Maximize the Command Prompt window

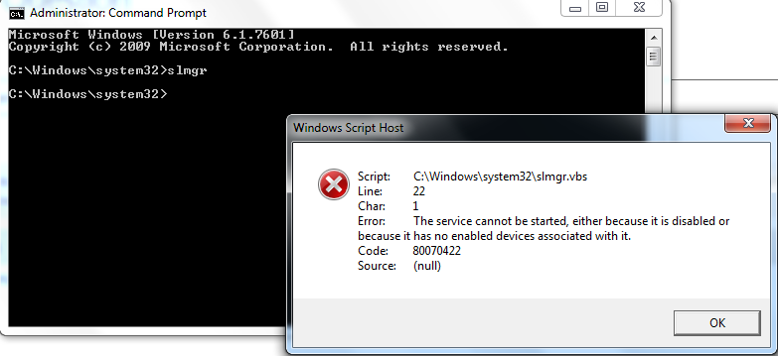602,8
